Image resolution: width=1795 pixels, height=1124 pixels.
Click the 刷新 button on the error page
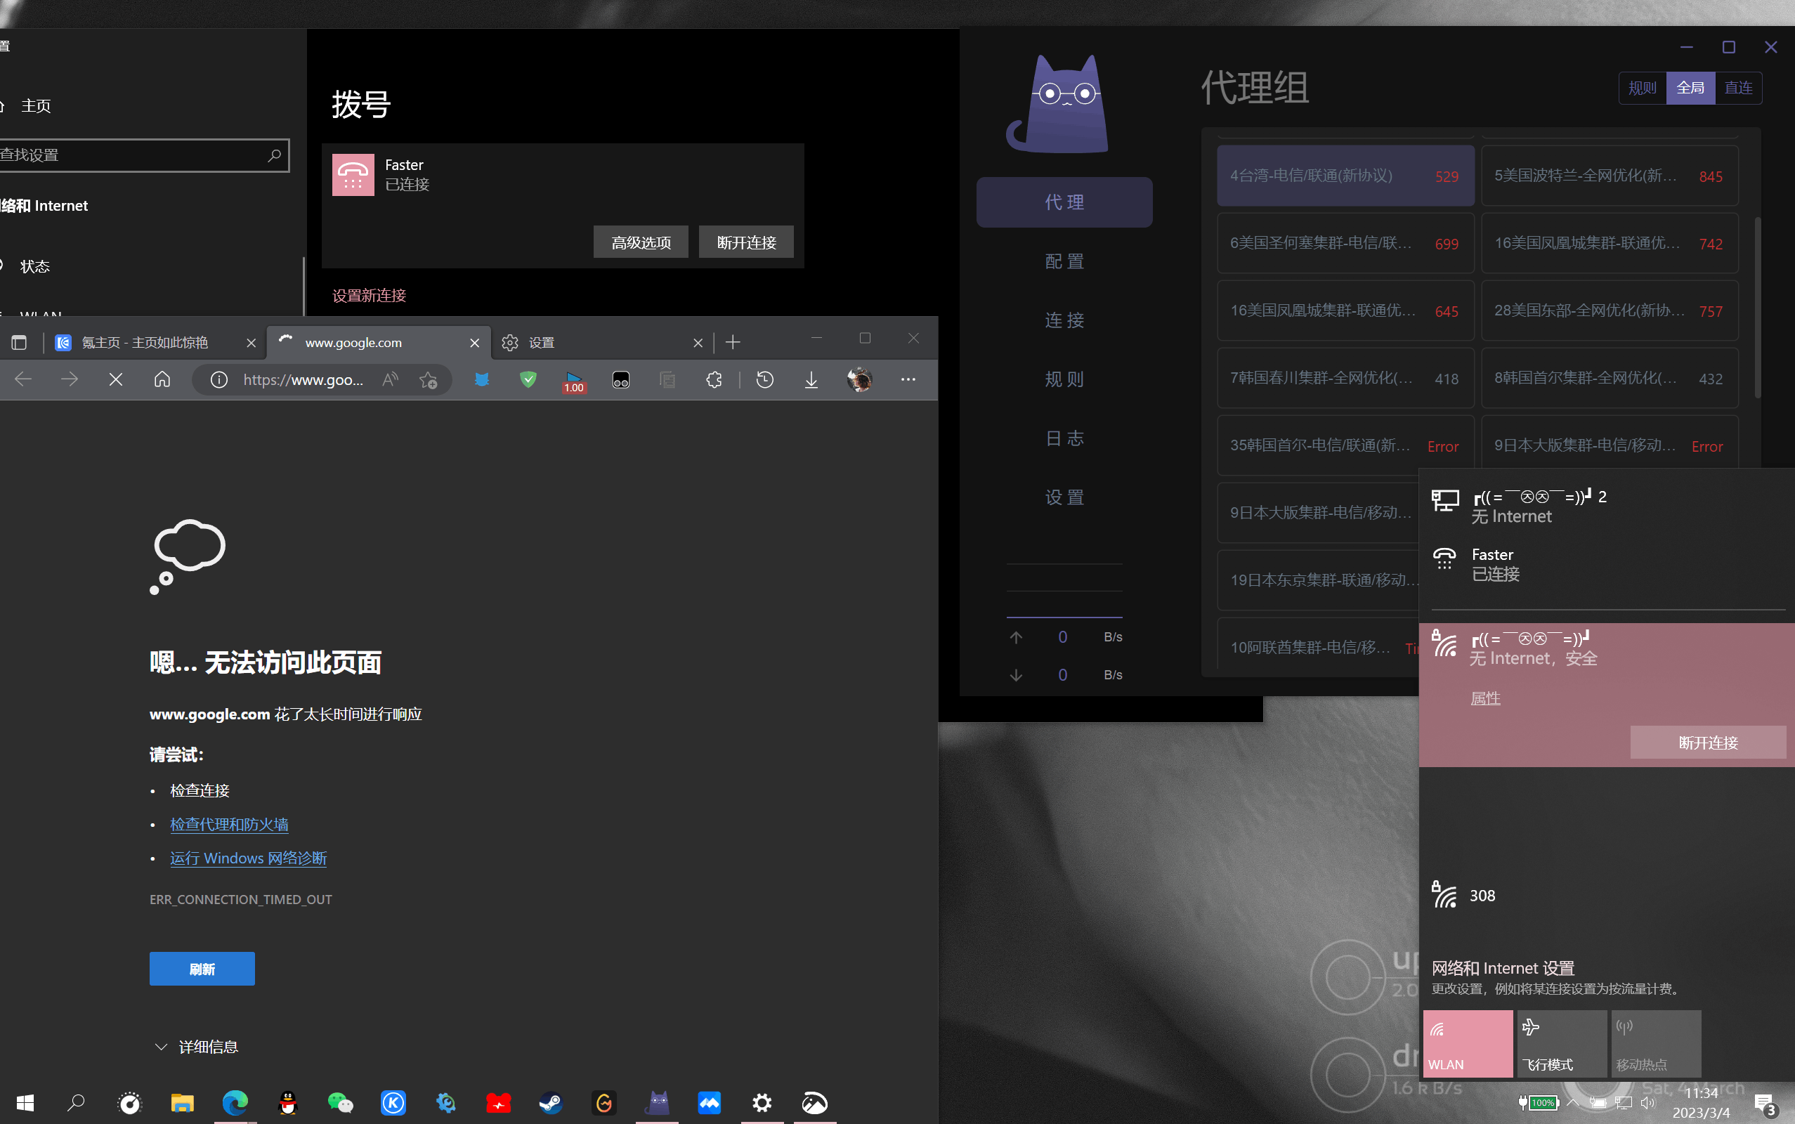[x=202, y=969]
